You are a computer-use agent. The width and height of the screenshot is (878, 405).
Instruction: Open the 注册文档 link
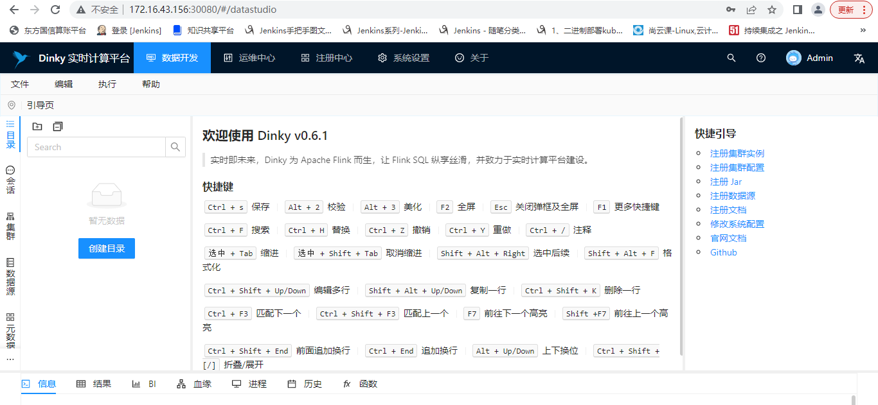click(x=728, y=210)
